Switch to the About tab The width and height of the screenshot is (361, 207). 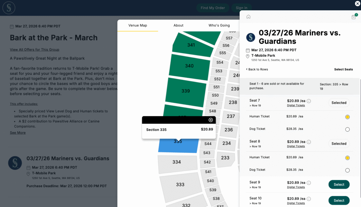pos(178,25)
